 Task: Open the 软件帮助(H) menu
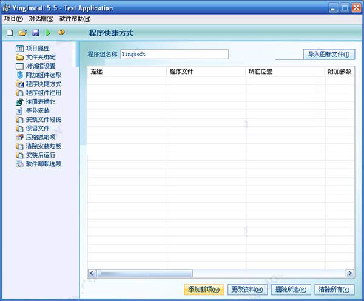75,19
